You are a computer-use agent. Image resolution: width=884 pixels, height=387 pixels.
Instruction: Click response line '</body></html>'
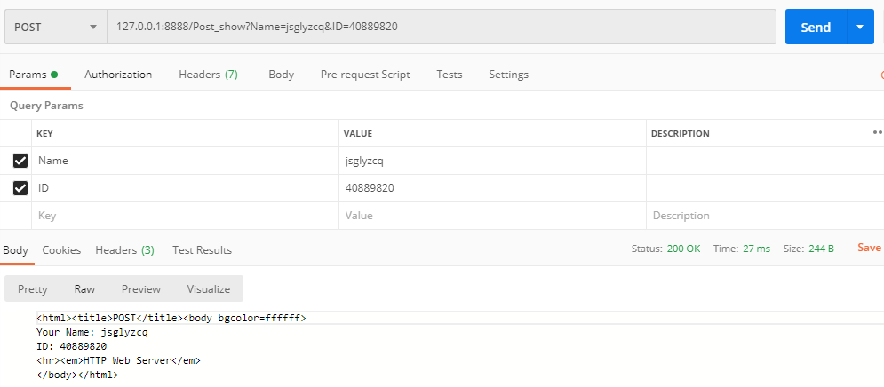[77, 375]
